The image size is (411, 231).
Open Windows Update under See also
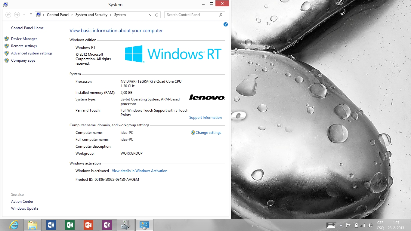[25, 208]
